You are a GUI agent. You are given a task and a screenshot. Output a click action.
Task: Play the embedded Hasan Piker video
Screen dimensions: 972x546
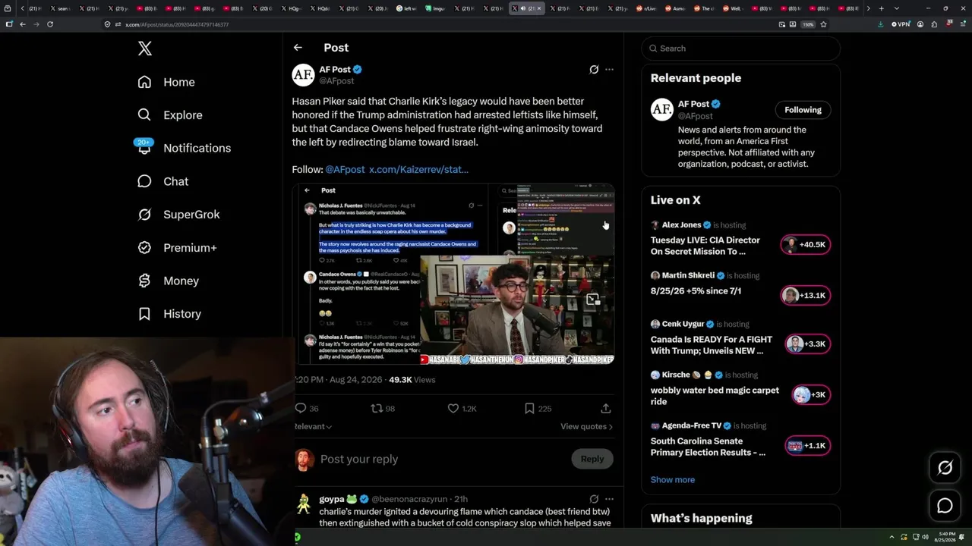(453, 274)
